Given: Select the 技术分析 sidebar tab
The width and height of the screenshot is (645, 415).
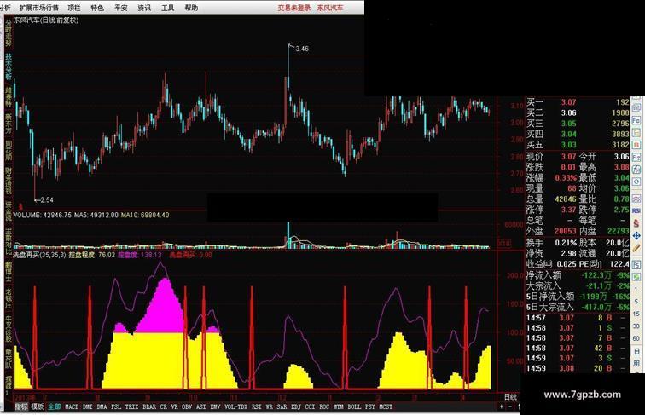Looking at the screenshot, I should 9,66.
